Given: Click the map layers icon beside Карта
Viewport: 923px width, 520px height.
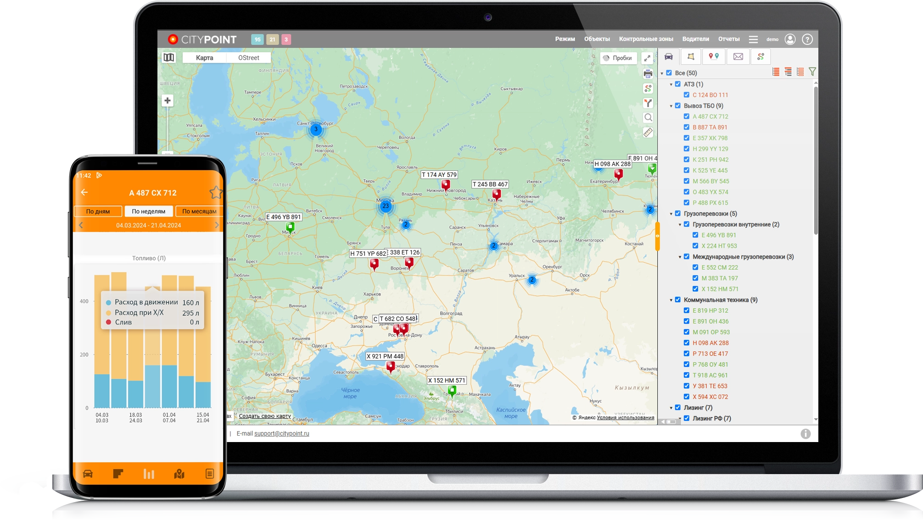Looking at the screenshot, I should (169, 57).
